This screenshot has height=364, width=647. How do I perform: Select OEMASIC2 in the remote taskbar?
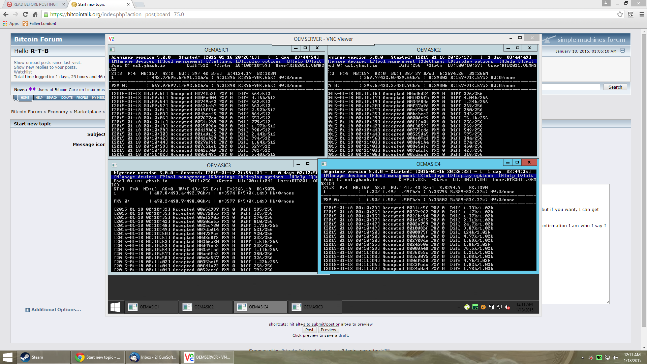tap(204, 307)
